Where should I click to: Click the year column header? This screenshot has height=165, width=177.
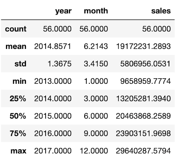pyautogui.click(x=63, y=11)
